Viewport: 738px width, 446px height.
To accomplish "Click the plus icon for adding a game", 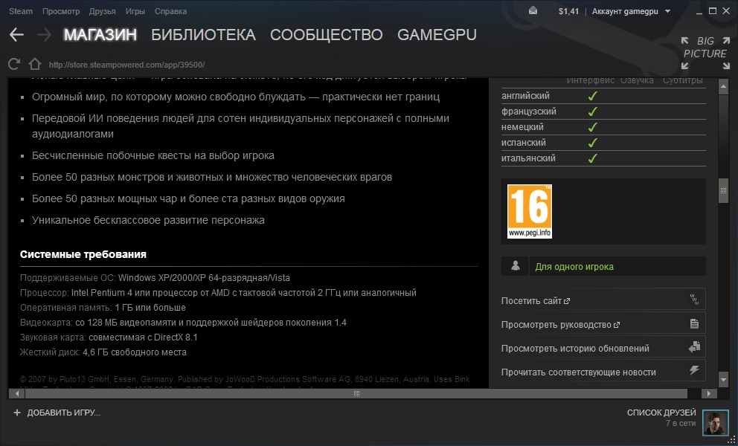I will click(x=17, y=413).
